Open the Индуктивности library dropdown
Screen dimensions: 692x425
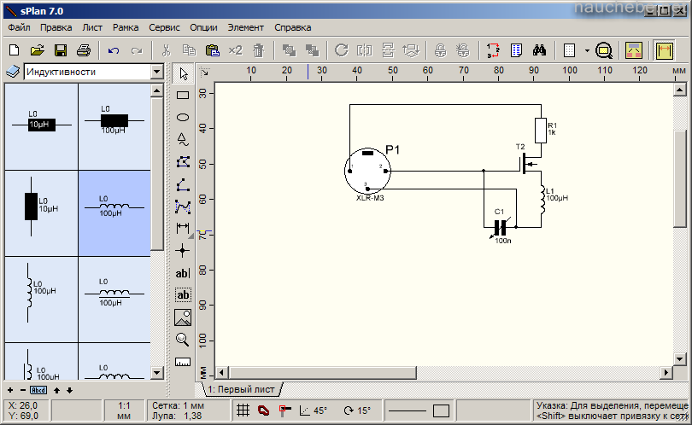click(156, 72)
